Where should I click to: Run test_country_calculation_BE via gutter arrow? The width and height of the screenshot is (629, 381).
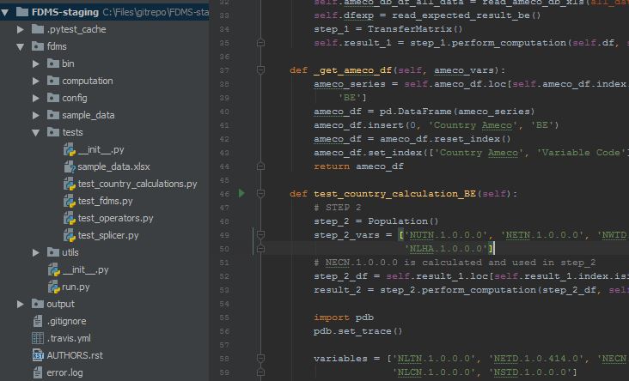tap(241, 194)
